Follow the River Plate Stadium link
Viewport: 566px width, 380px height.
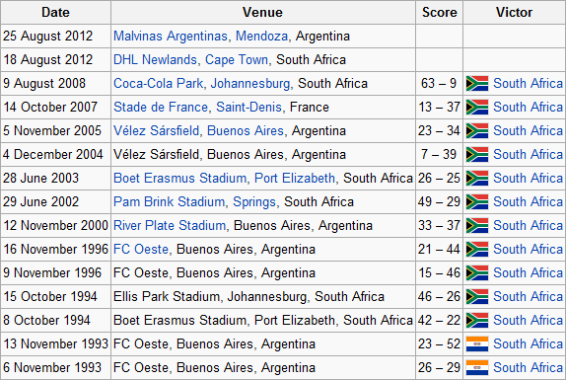[x=170, y=225]
